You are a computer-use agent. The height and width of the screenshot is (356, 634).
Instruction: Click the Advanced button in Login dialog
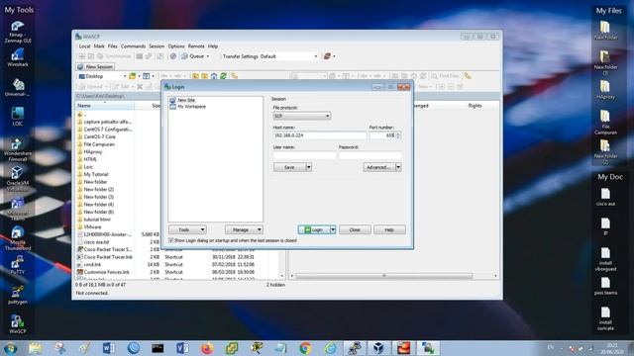(x=378, y=167)
